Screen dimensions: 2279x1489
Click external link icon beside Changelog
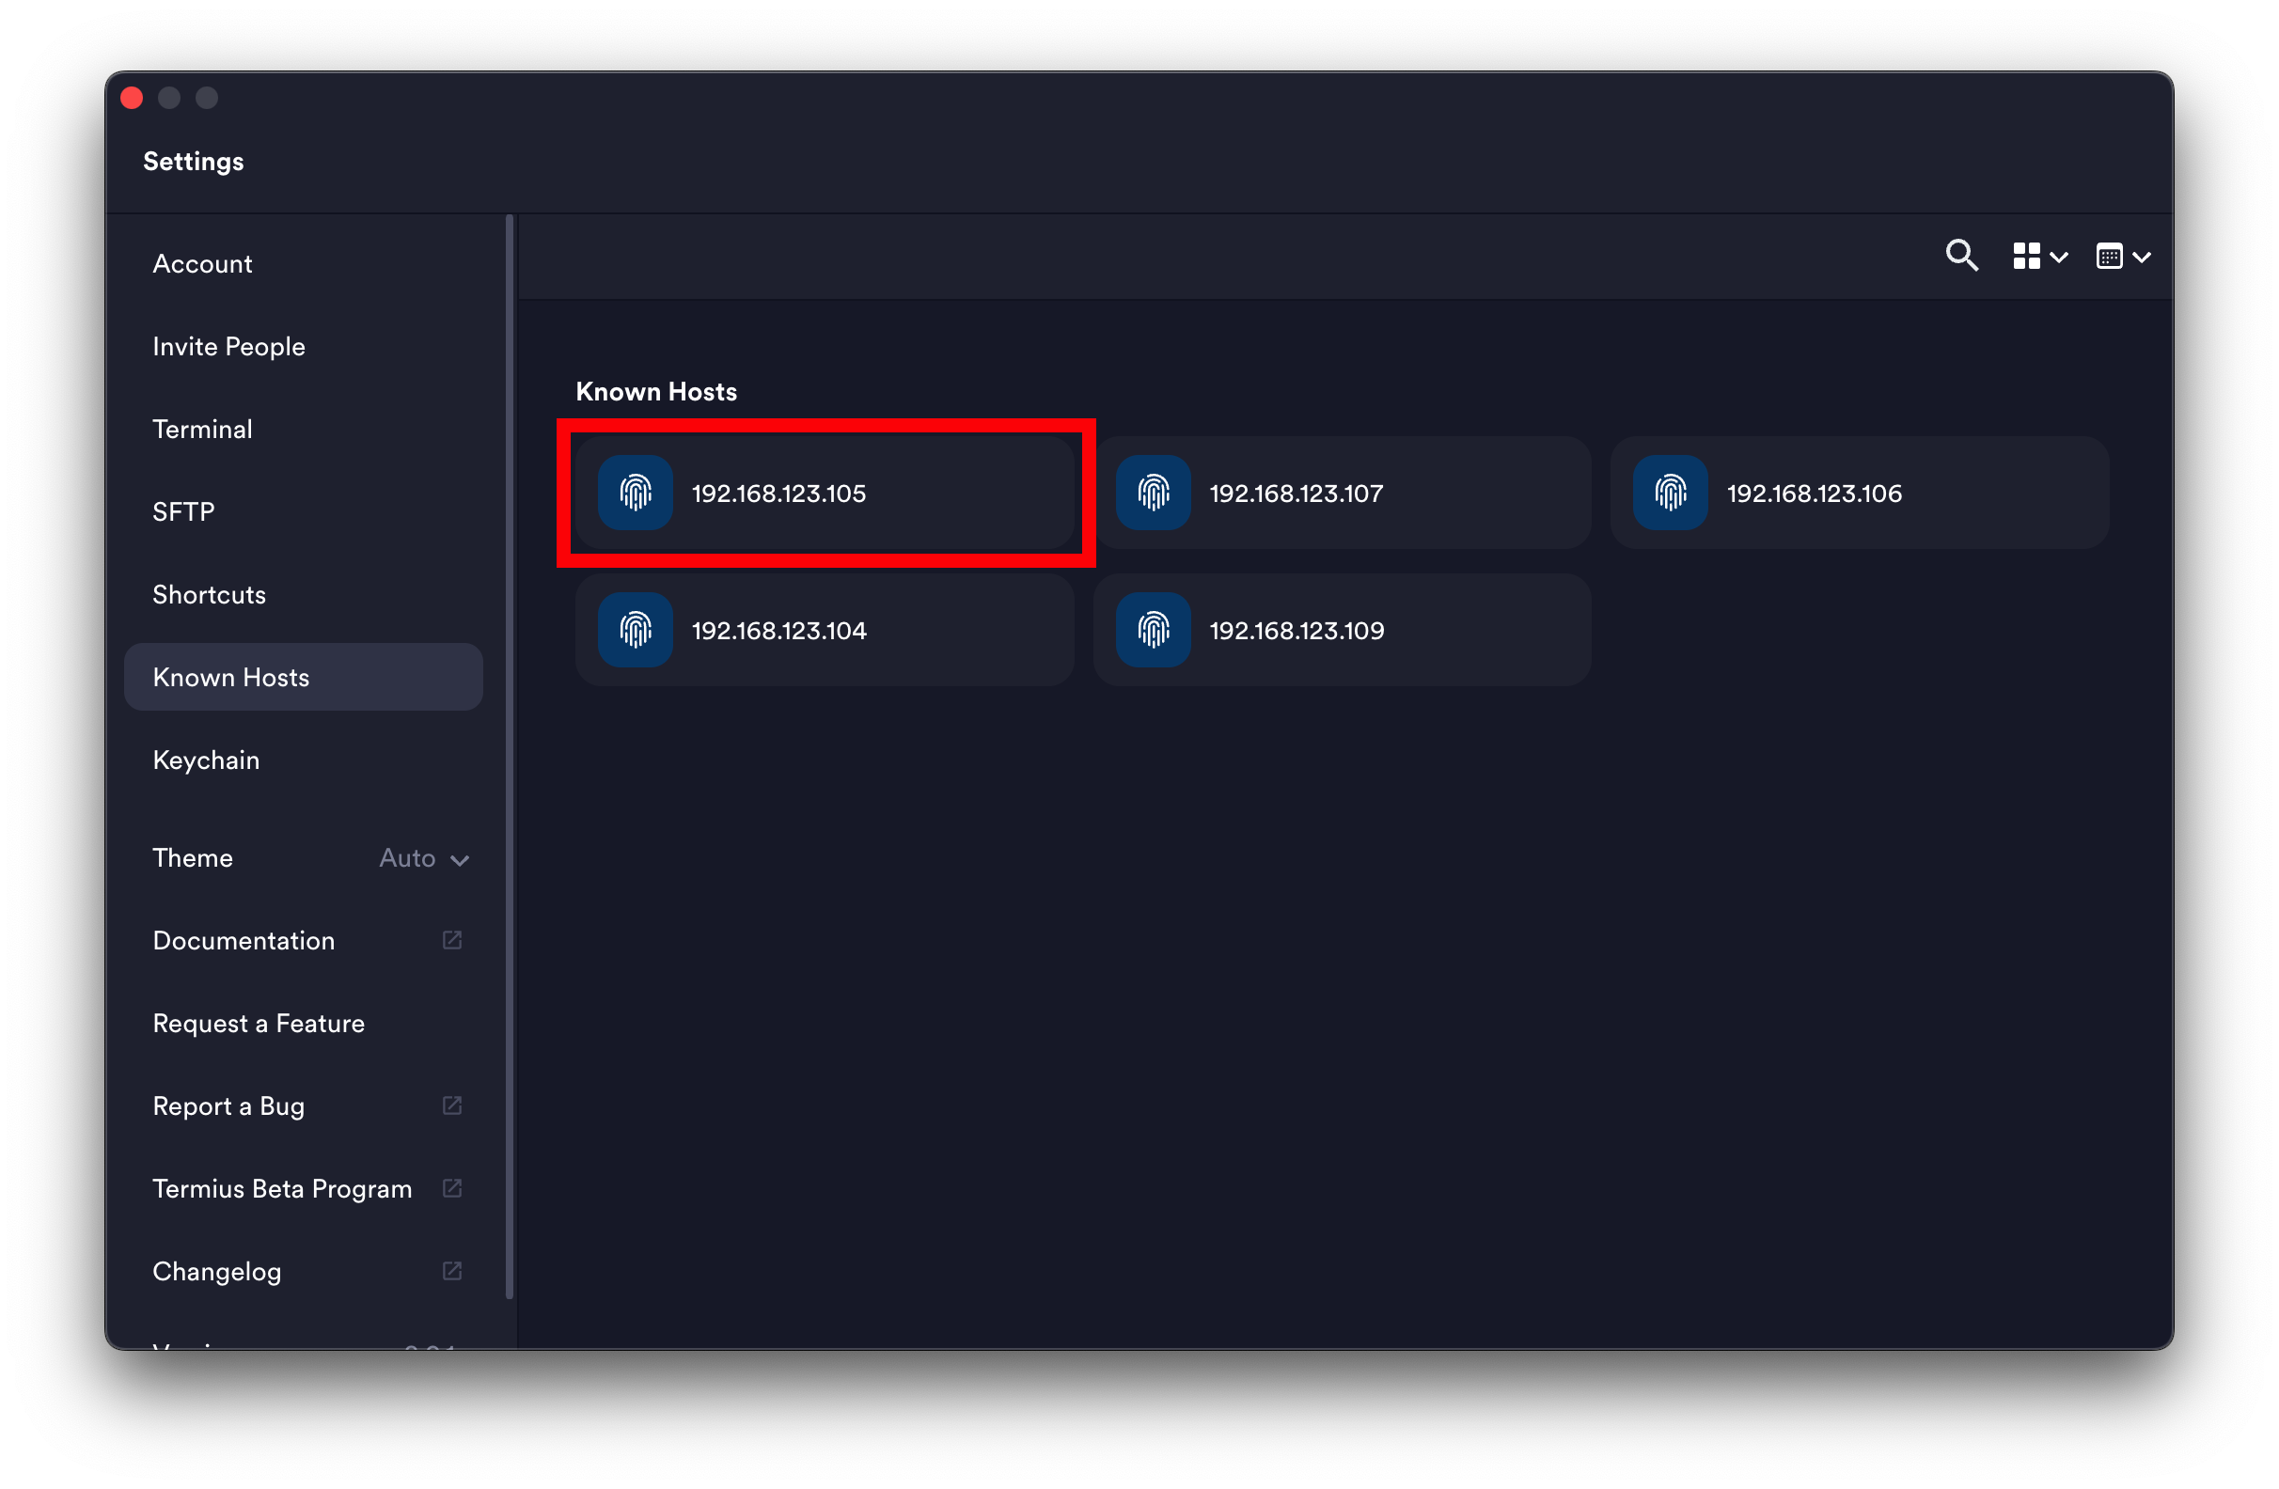tap(452, 1271)
